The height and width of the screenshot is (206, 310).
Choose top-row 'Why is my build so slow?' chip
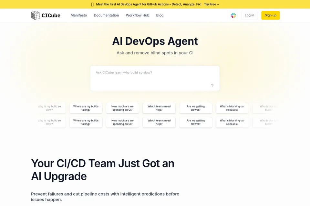49,108
